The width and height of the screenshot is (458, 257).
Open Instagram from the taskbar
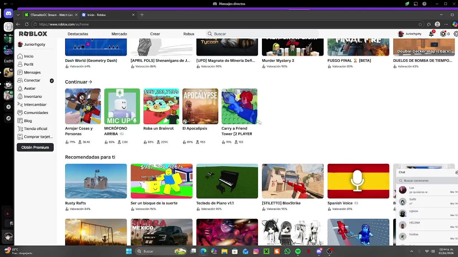point(256,251)
